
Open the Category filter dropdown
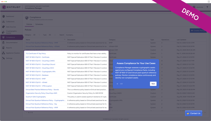[x=37, y=35]
